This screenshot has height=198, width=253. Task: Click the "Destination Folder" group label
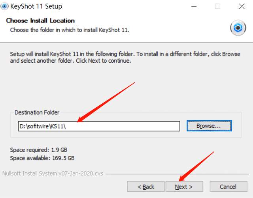tap(37, 112)
